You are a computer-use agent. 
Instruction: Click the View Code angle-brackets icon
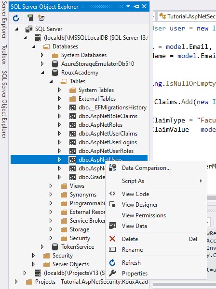tap(112, 194)
